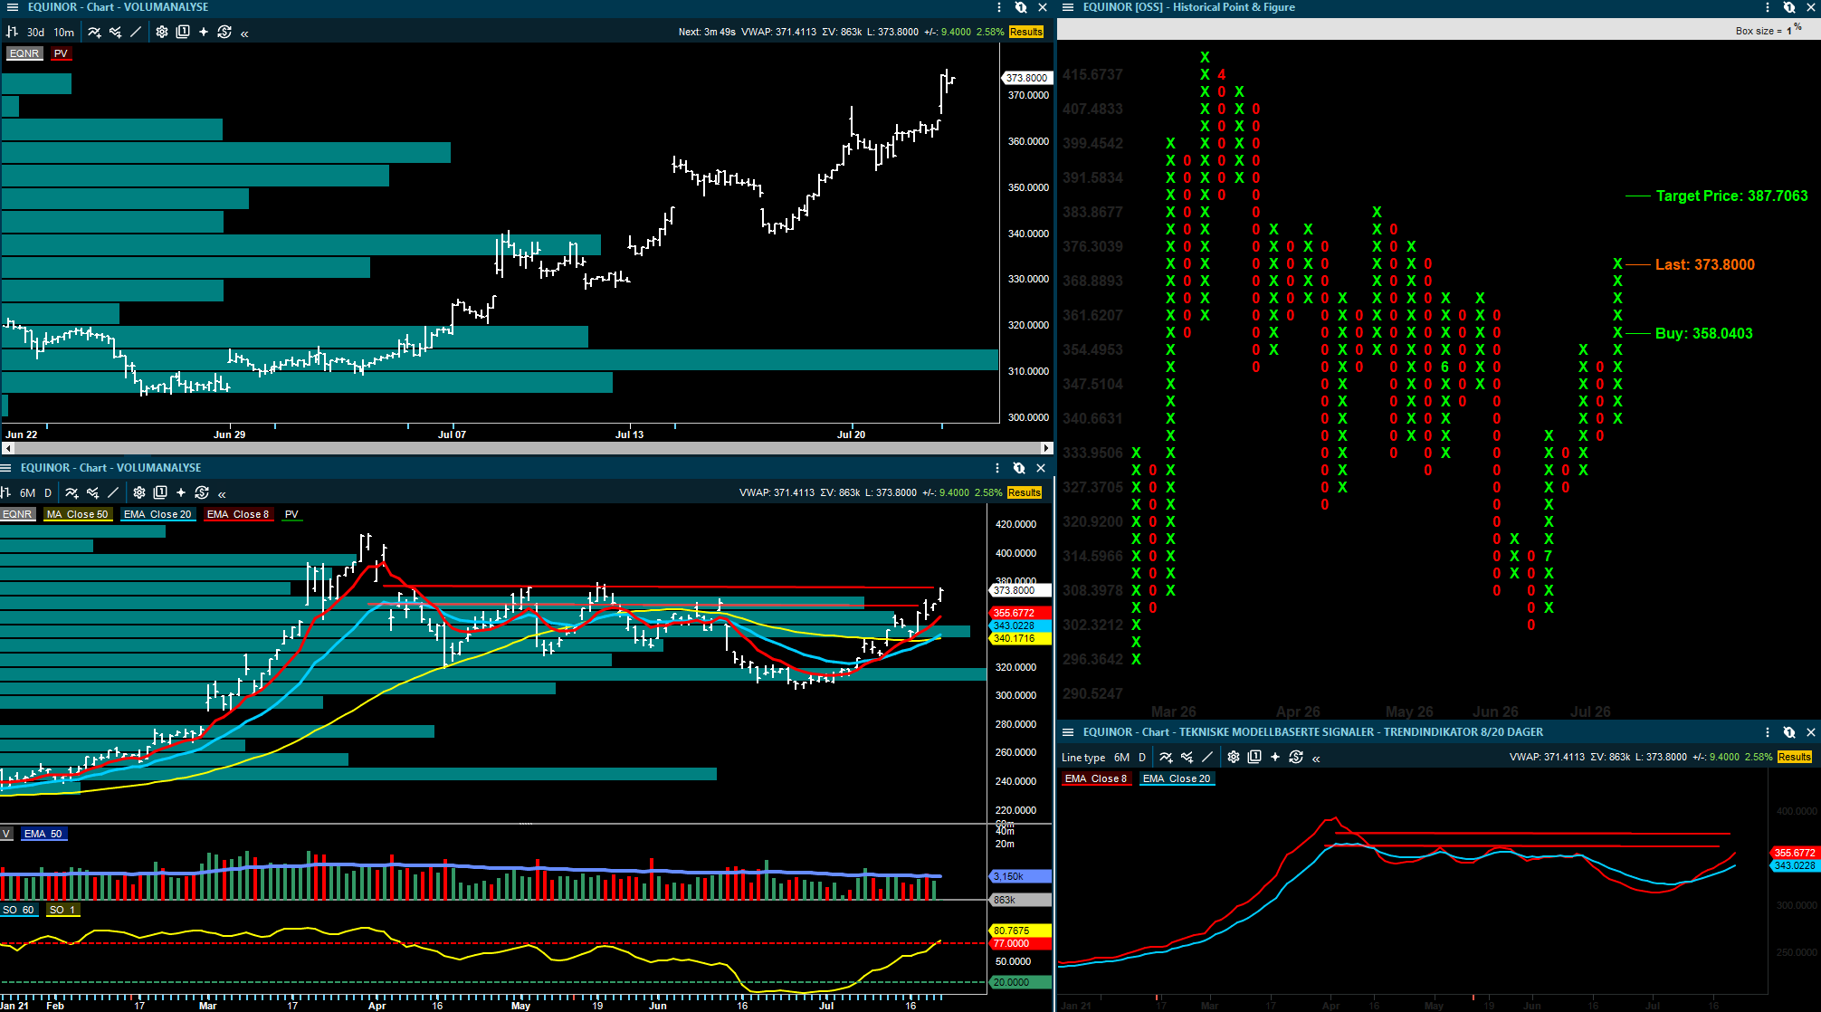The height and width of the screenshot is (1012, 1821).
Task: Collapse top chart toolbar with double chevron
Action: point(244,33)
